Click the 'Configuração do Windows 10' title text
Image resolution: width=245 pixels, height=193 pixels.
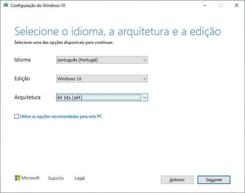click(38, 6)
